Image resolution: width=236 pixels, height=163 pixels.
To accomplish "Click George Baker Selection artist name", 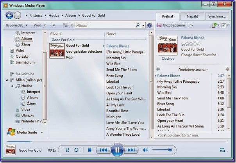I will [x=84, y=51].
